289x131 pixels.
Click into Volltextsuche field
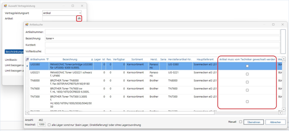162,51
